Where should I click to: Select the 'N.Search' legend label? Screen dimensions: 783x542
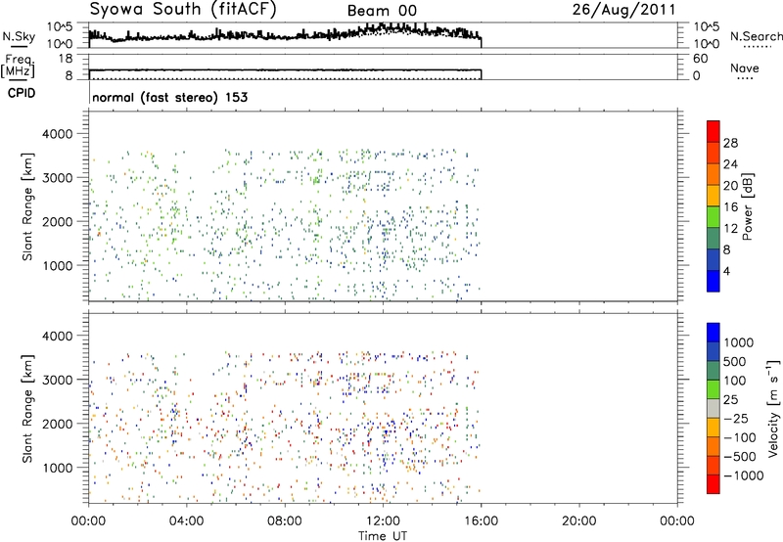756,36
